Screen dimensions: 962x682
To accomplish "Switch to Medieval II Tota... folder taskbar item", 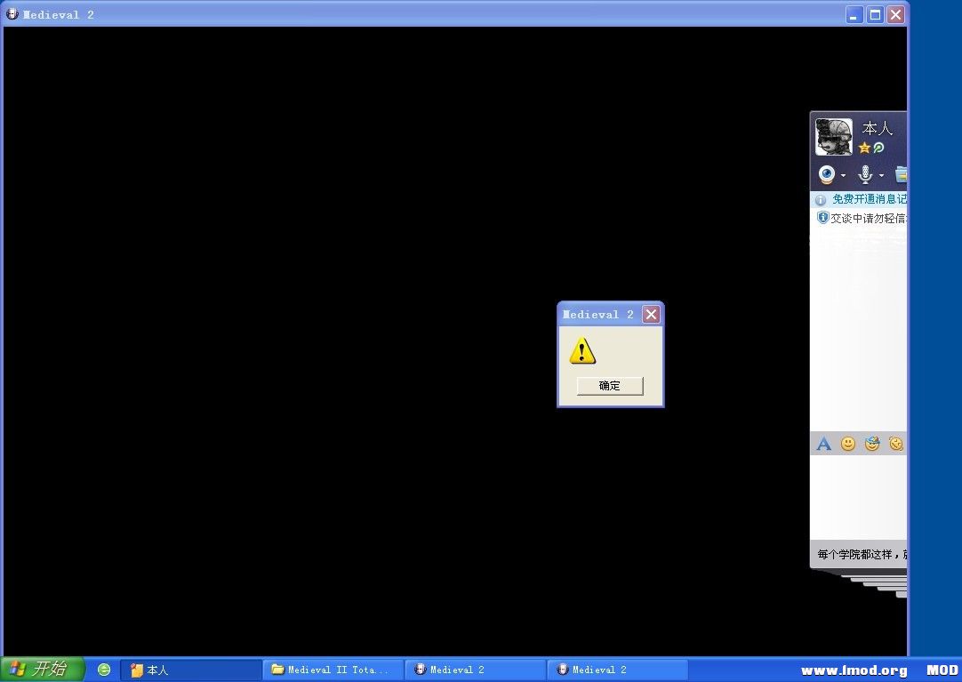I will [333, 670].
